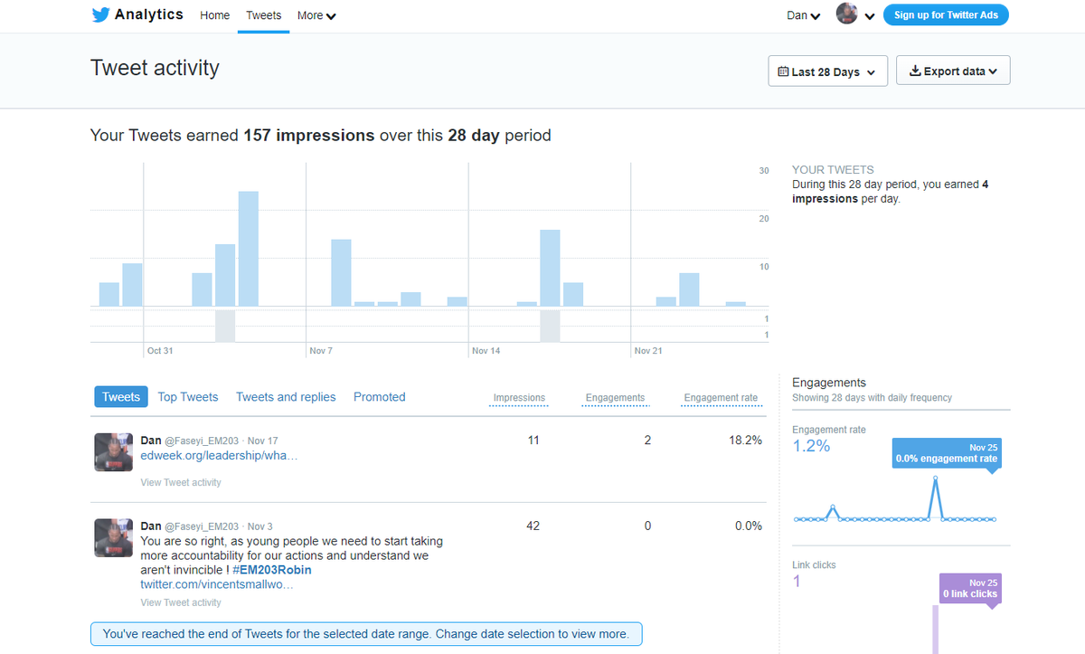This screenshot has width=1085, height=654.
Task: Open the Export data dropdown
Action: 953,71
